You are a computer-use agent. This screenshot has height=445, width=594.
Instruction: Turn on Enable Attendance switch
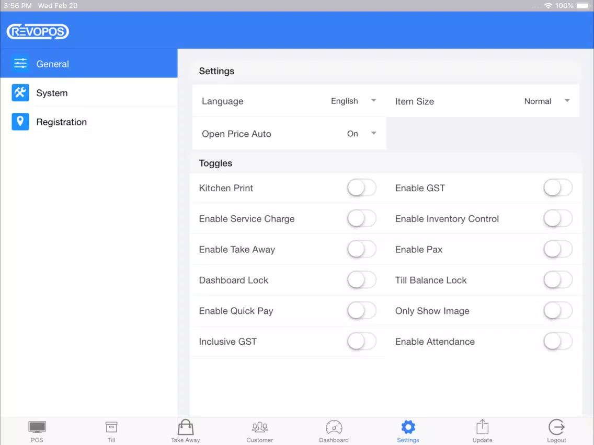[x=557, y=341]
